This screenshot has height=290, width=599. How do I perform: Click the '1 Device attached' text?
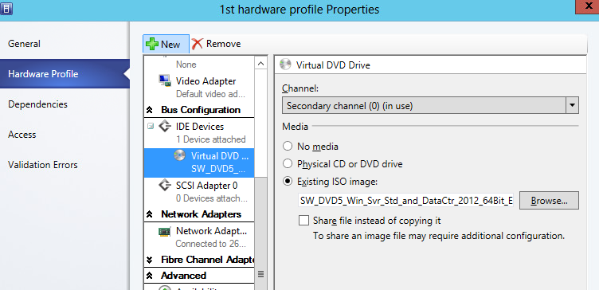[x=210, y=139]
